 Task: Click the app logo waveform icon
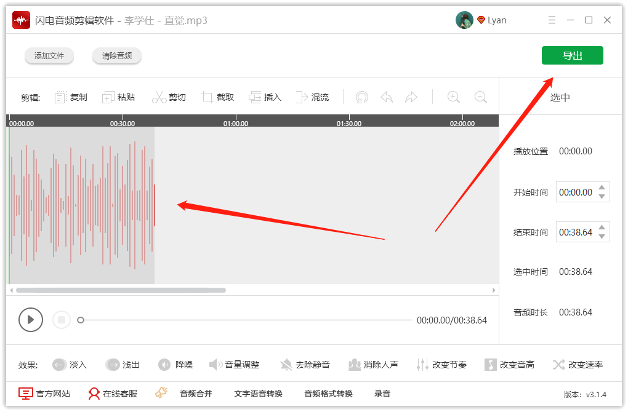click(21, 20)
